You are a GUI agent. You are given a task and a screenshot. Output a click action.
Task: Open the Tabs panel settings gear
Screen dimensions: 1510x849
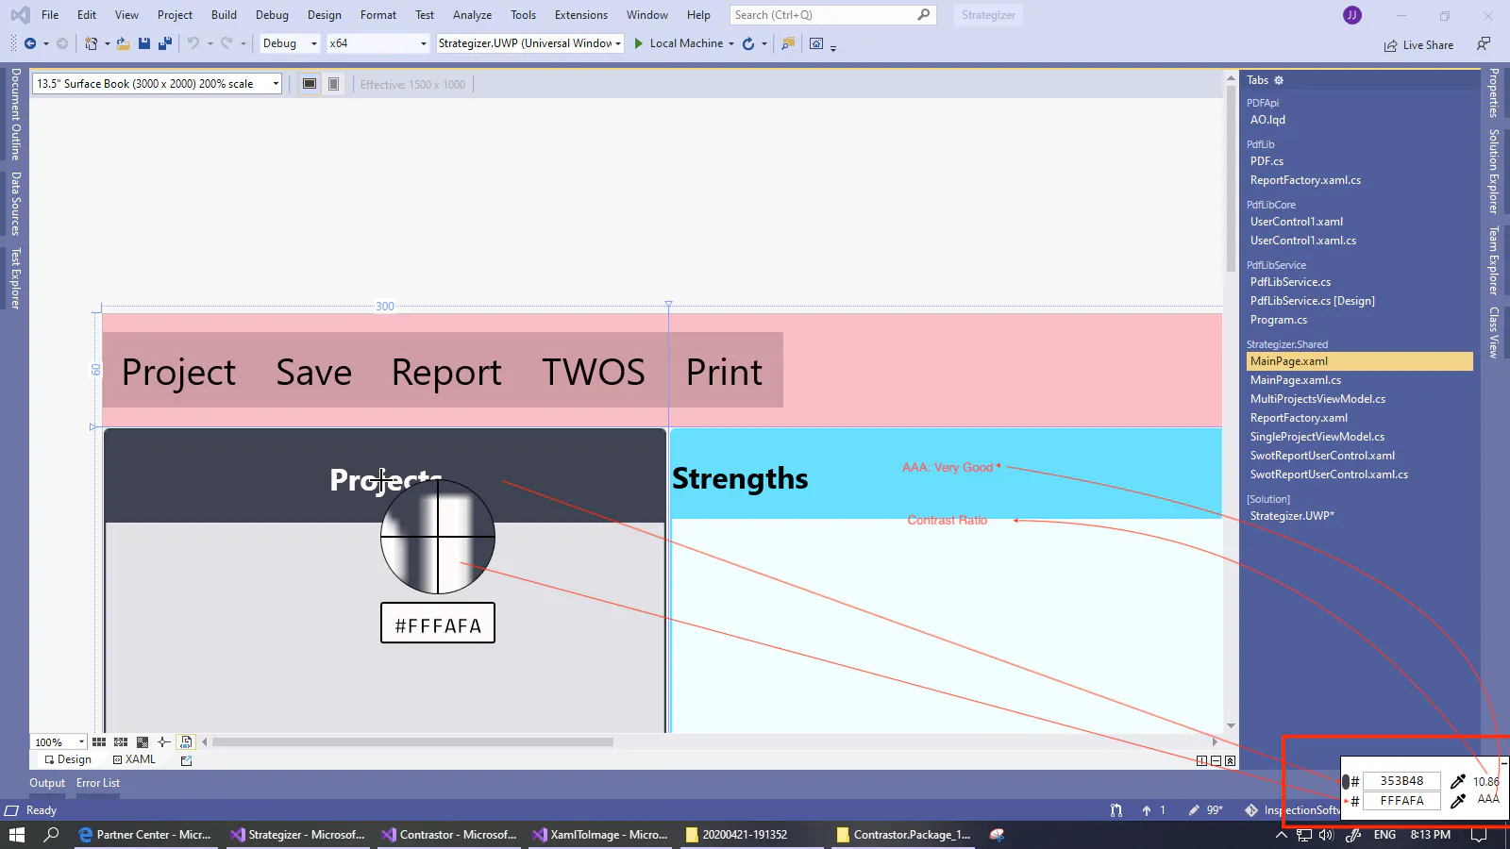click(1279, 80)
